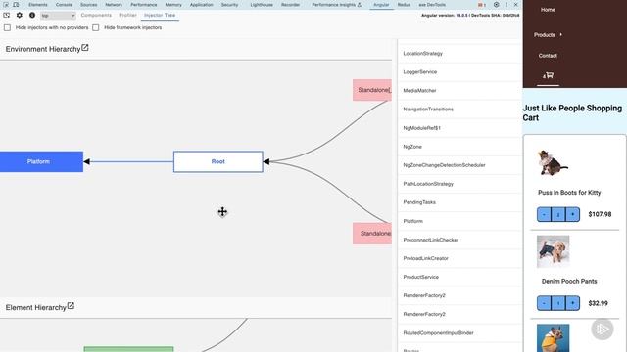Select NavigationTransitions provider row
This screenshot has height=352, width=627.
pos(459,110)
